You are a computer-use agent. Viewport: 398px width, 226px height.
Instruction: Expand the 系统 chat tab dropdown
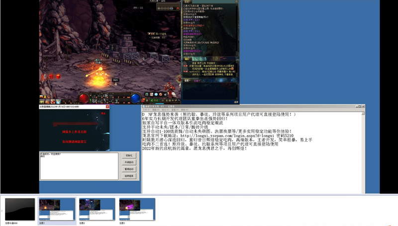click(188, 1)
